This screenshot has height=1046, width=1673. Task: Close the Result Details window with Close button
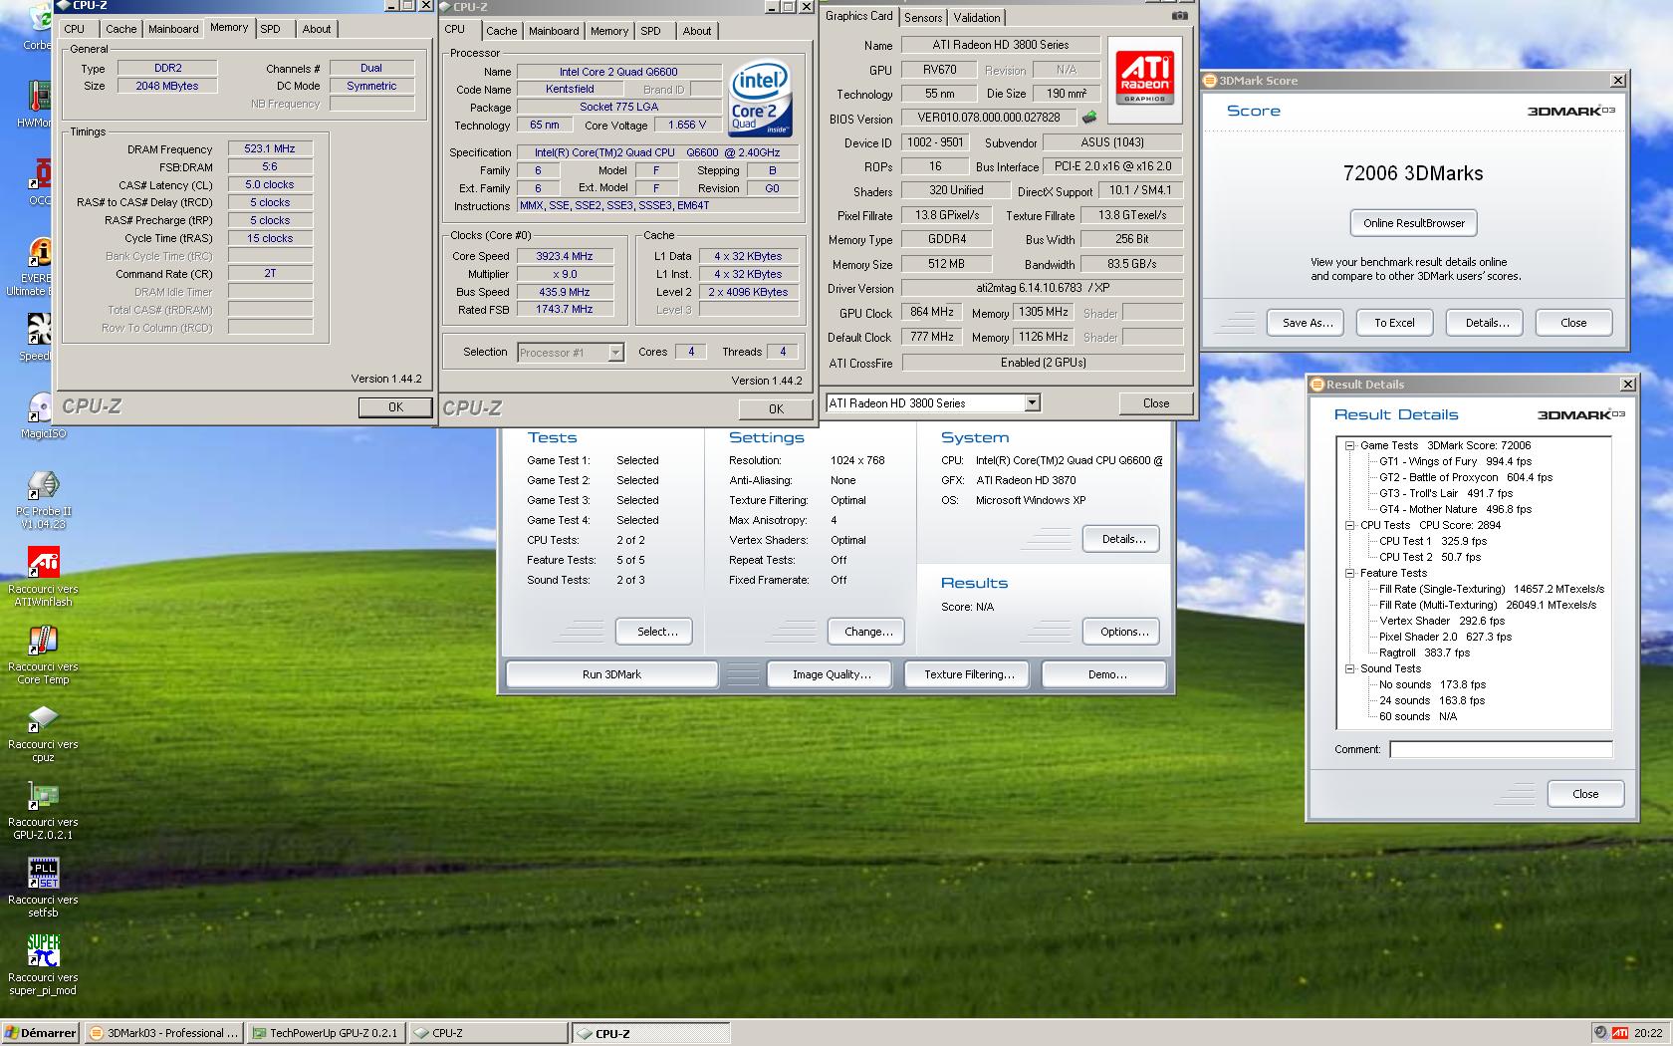tap(1585, 794)
